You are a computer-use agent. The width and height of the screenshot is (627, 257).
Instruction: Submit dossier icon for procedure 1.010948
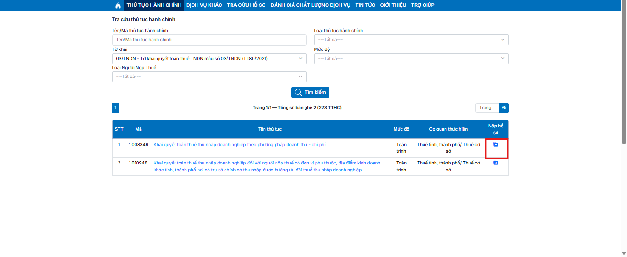click(496, 163)
